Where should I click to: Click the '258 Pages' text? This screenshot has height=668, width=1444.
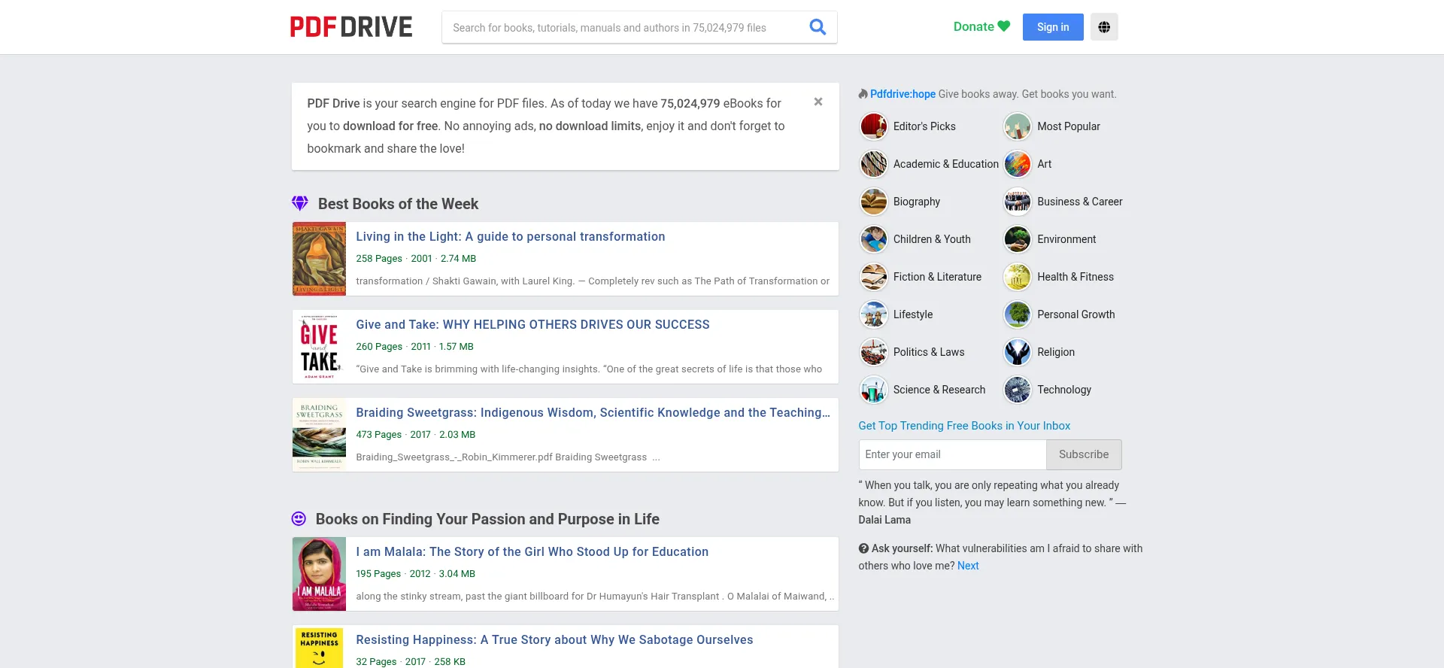point(379,259)
